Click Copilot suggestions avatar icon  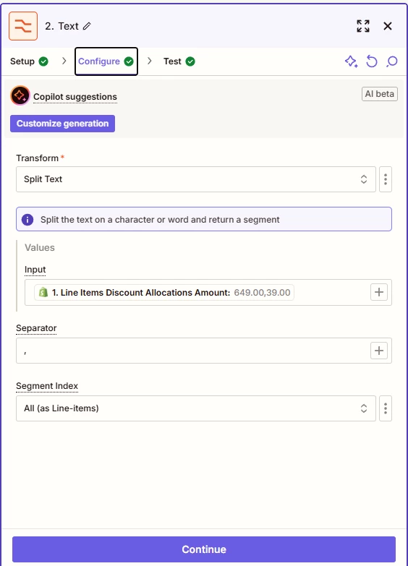pyautogui.click(x=20, y=95)
